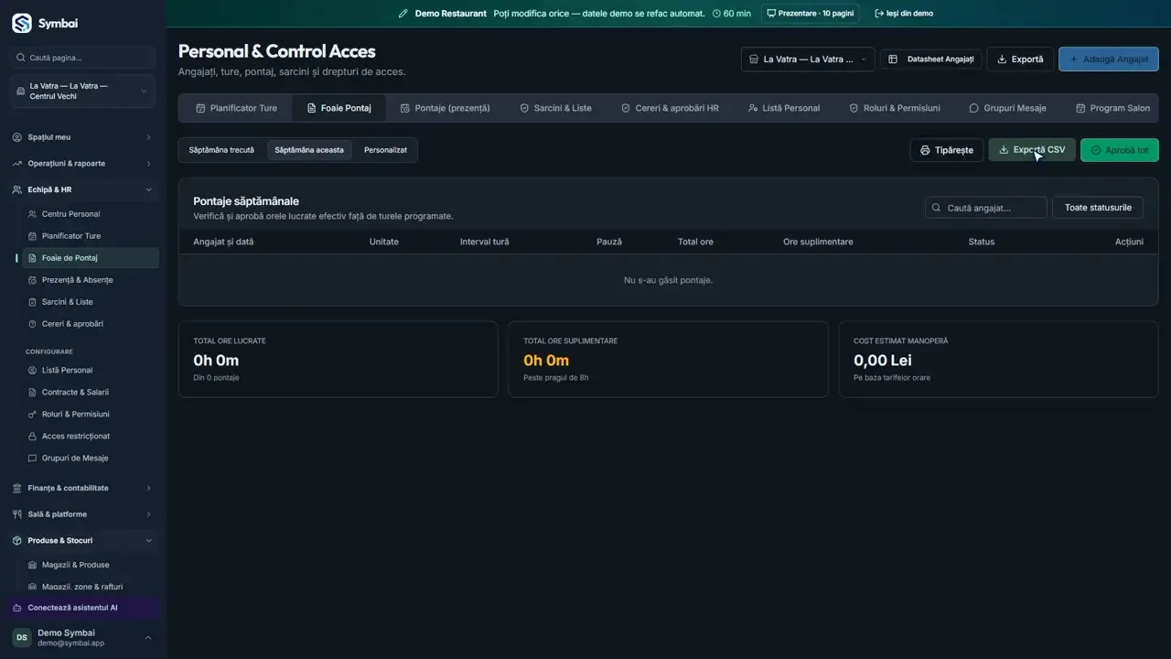Open Magazii & Produse icon in sidebar
The width and height of the screenshot is (1171, 659).
[x=33, y=566]
